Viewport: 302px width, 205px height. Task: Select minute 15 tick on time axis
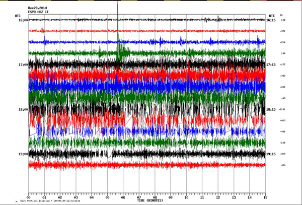tap(265, 197)
